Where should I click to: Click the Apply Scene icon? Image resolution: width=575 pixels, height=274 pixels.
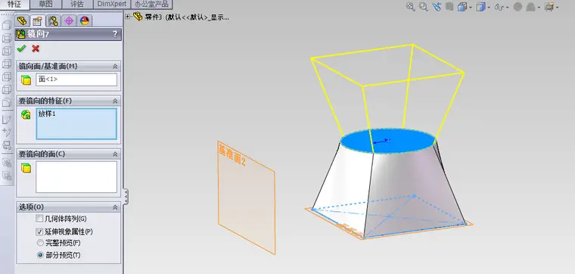coord(530,7)
